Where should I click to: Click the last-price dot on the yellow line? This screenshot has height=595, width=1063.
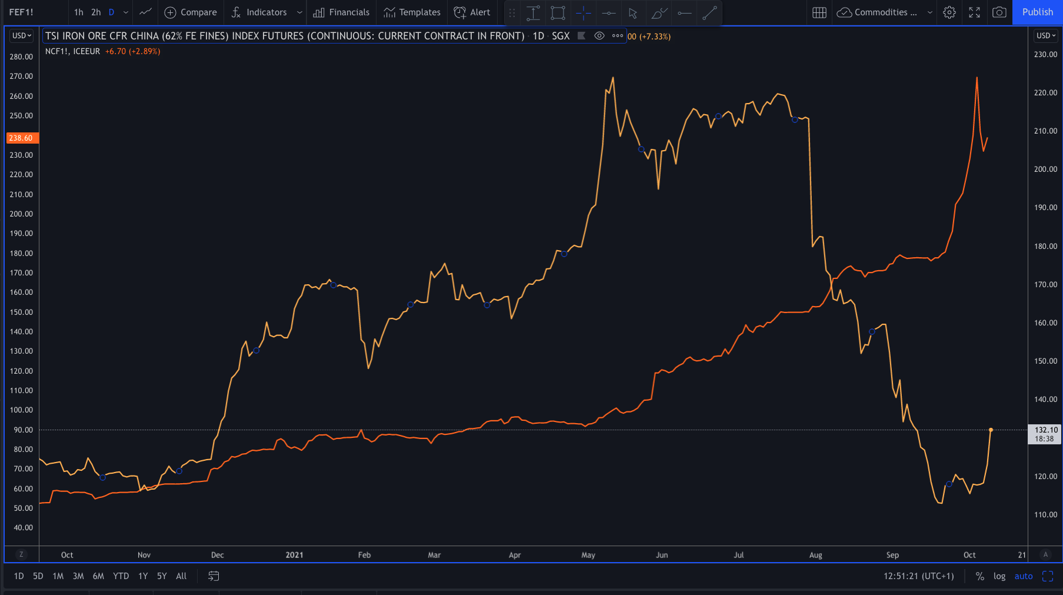pyautogui.click(x=991, y=430)
